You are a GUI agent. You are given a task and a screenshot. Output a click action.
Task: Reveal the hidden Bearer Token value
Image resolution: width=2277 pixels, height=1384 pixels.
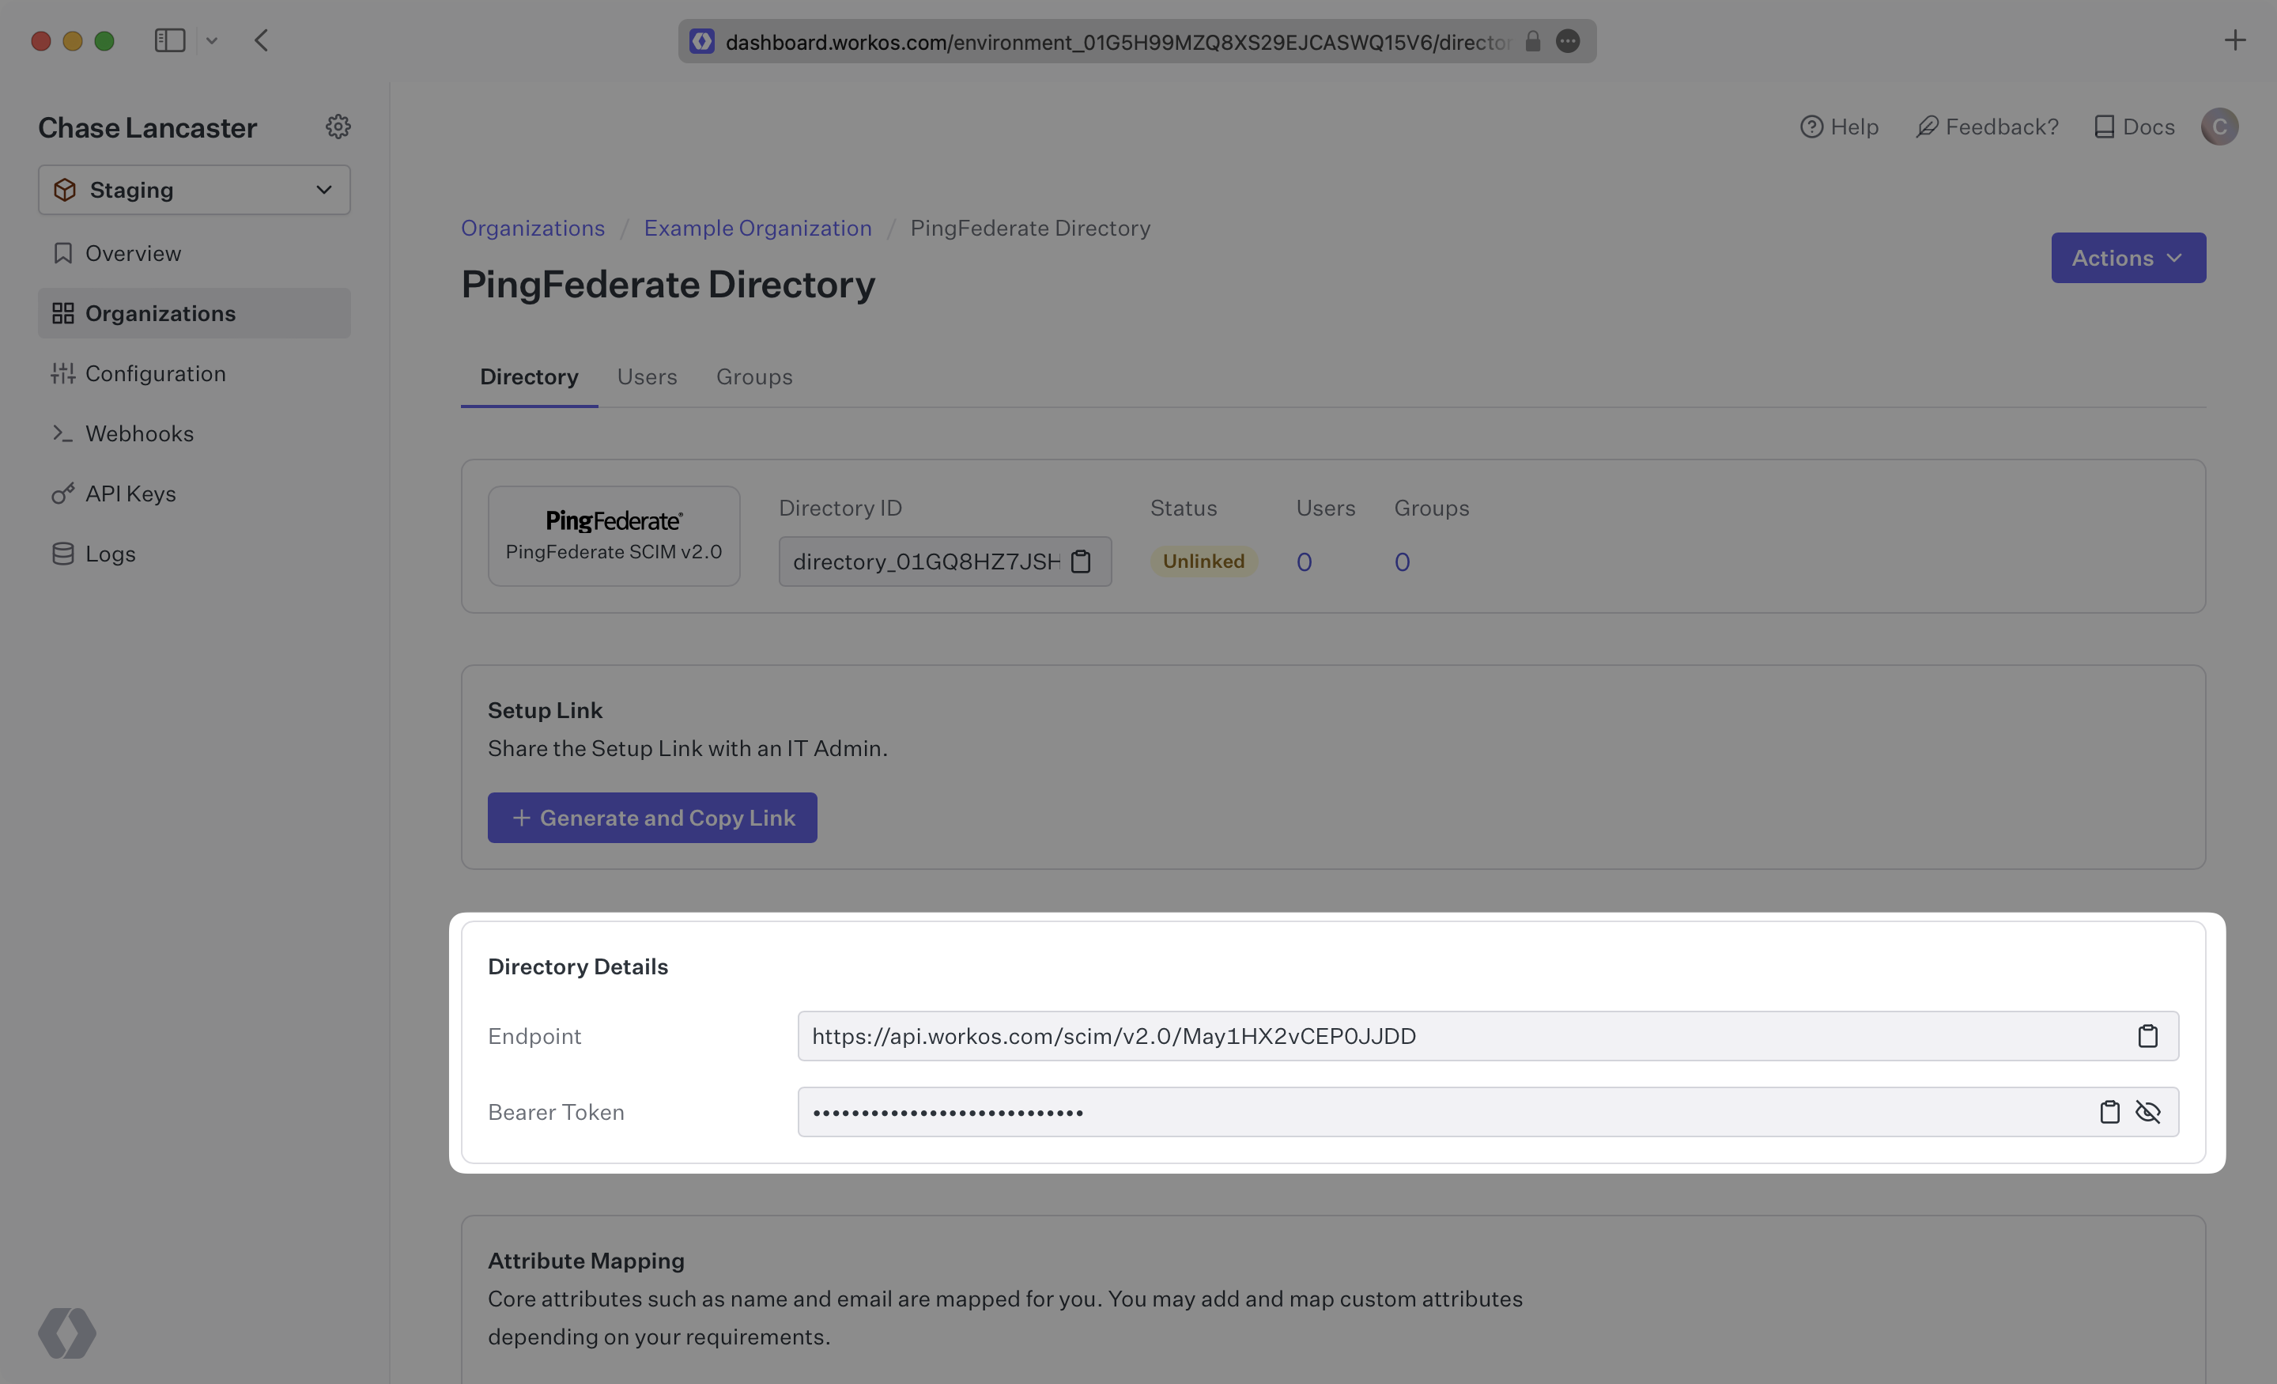coord(2150,1112)
